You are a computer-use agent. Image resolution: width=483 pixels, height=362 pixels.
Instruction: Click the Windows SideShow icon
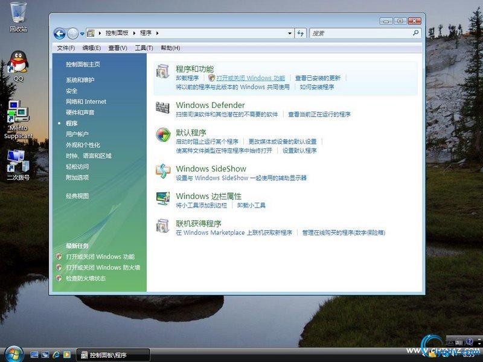163,171
